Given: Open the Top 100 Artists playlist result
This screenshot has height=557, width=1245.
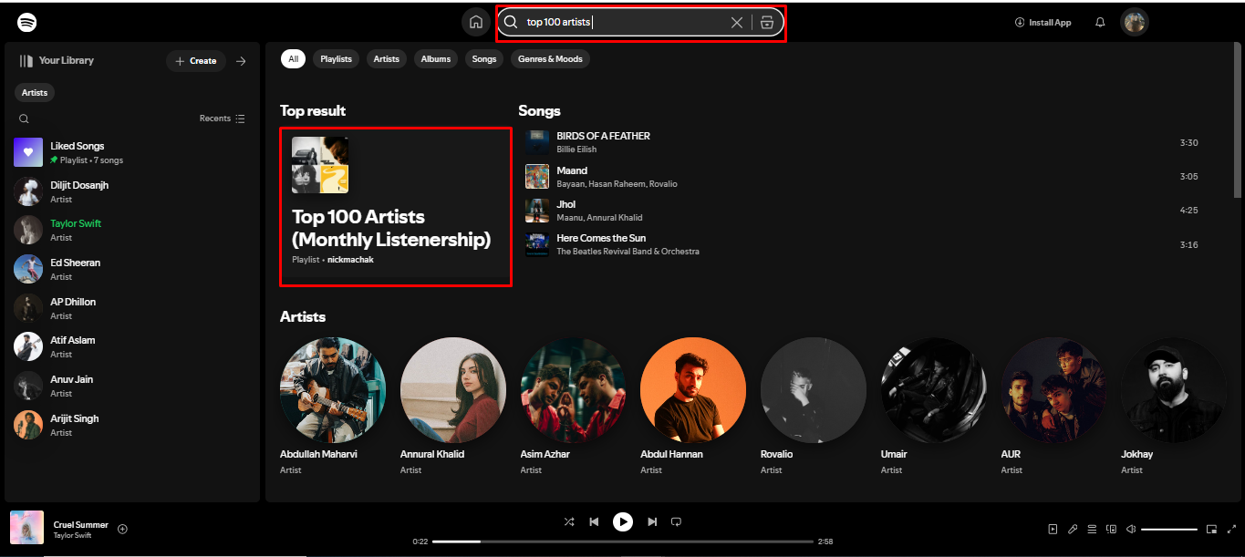Looking at the screenshot, I should [395, 206].
